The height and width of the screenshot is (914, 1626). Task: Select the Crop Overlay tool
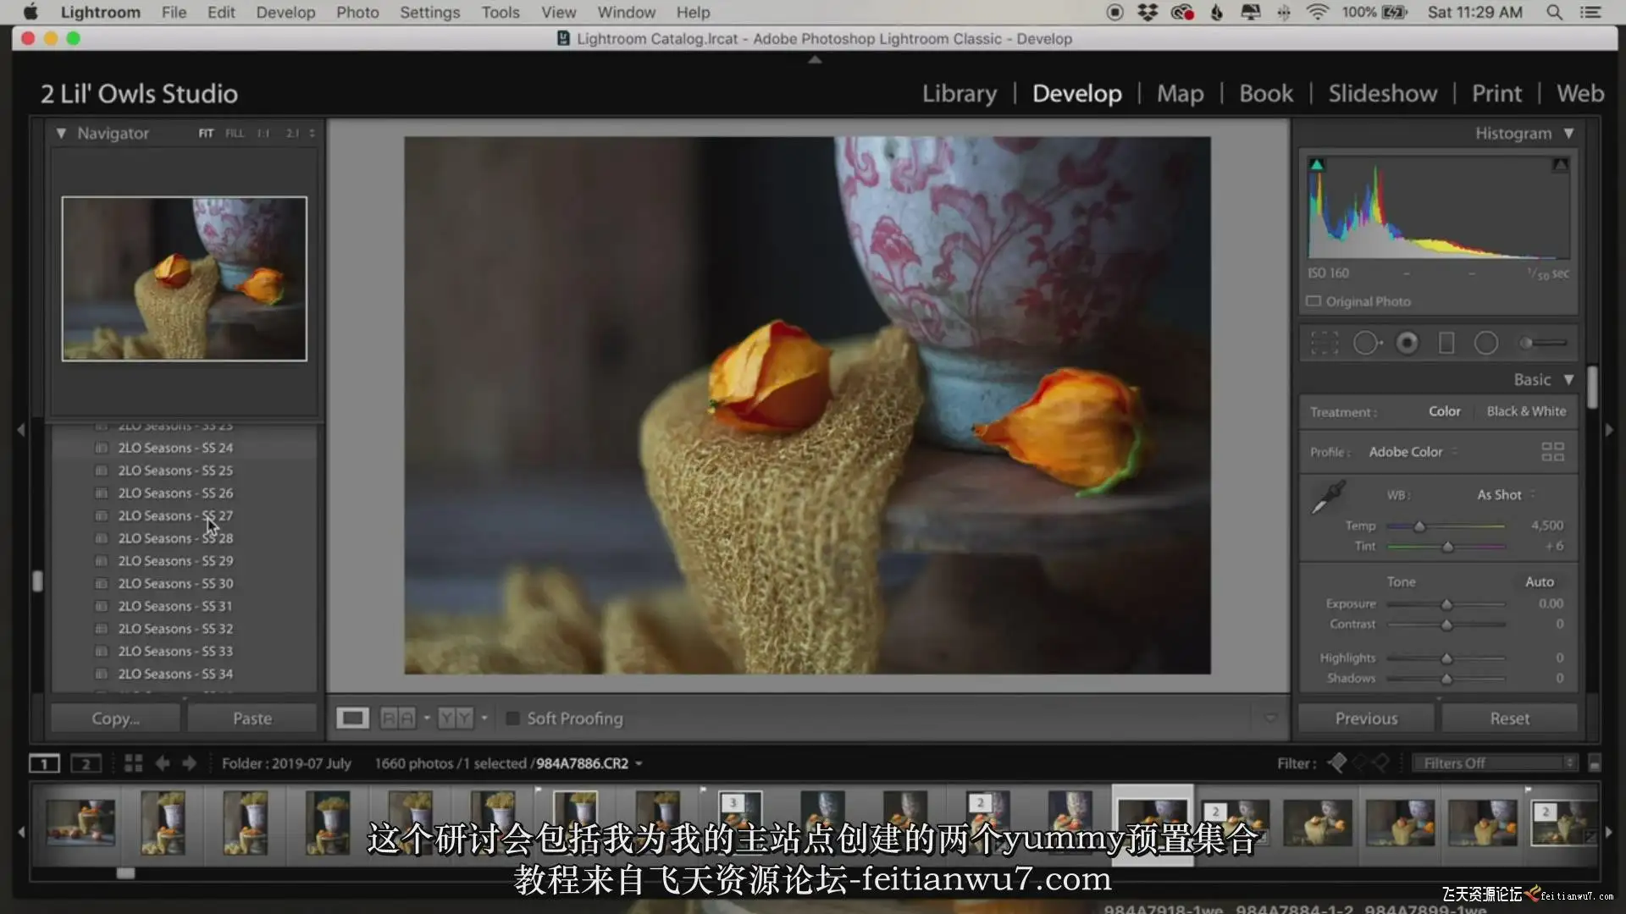click(x=1325, y=343)
